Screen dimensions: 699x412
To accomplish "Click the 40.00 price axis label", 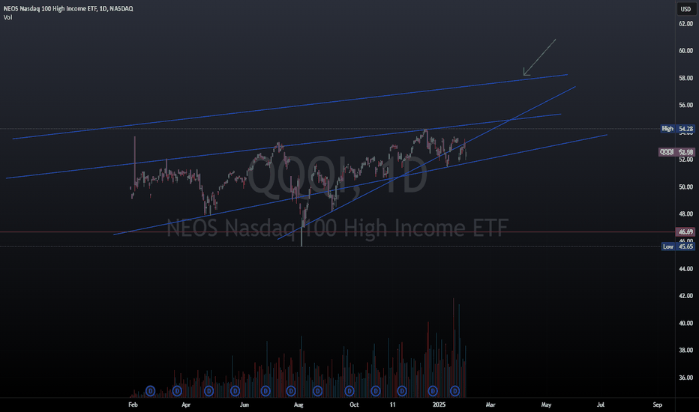I will [x=685, y=324].
